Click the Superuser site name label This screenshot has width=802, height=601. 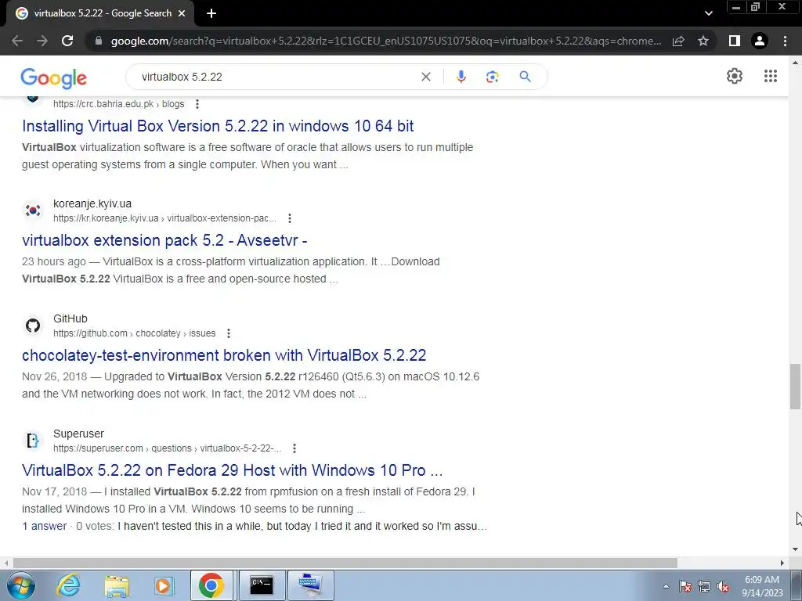pyautogui.click(x=78, y=434)
